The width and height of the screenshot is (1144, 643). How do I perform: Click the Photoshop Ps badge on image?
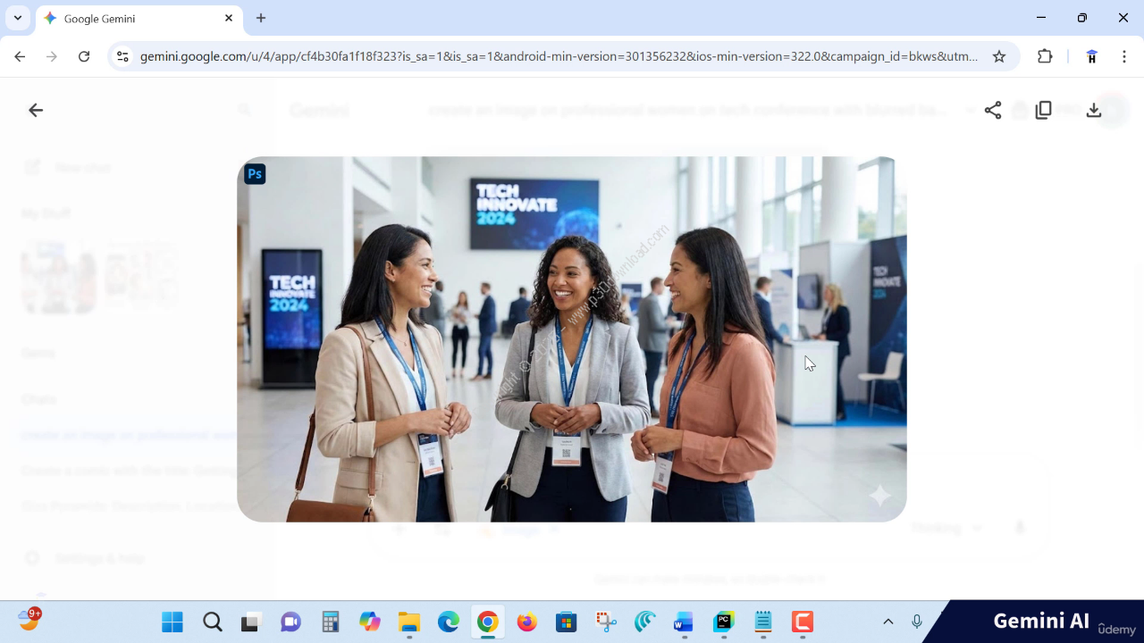pos(256,174)
